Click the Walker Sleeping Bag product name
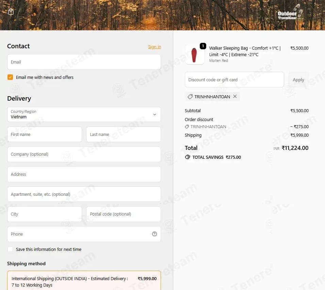The image size is (325, 290). pos(245,51)
